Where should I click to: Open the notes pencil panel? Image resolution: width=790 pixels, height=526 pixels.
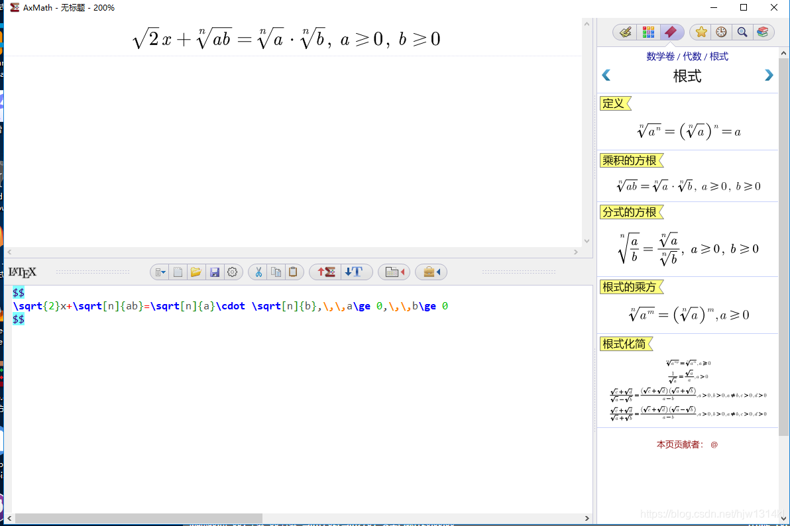point(625,32)
